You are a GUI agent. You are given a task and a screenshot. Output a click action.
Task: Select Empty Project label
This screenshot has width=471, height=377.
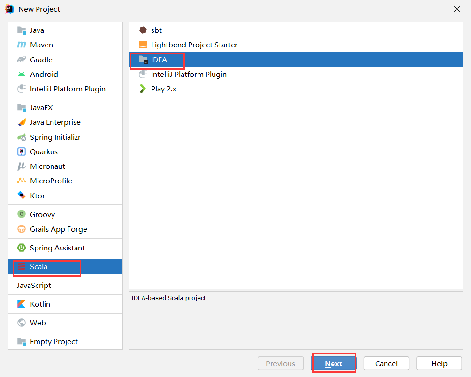(x=54, y=341)
